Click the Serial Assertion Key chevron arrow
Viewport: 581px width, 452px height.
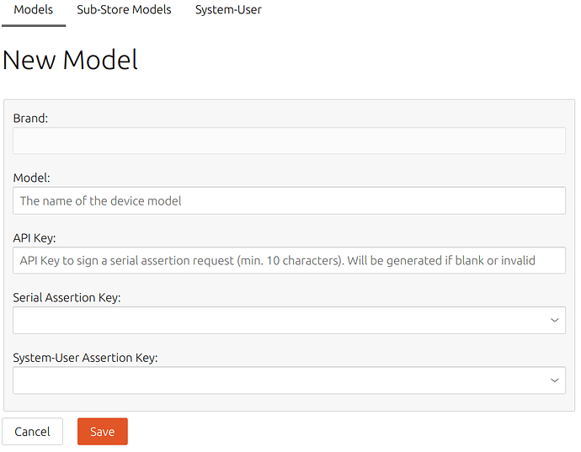554,321
